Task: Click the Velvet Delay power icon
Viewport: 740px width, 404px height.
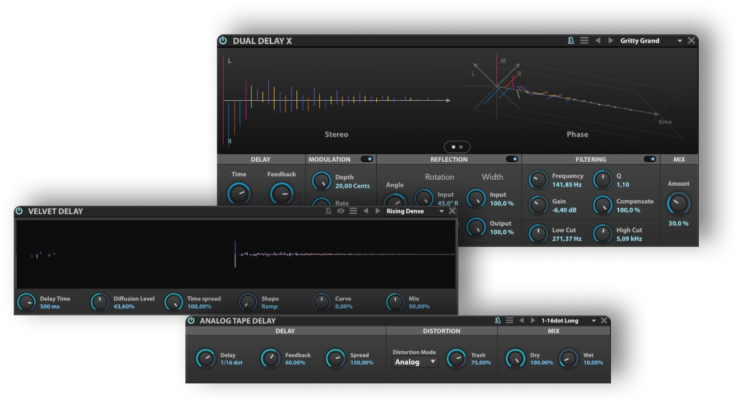Action: click(x=19, y=211)
